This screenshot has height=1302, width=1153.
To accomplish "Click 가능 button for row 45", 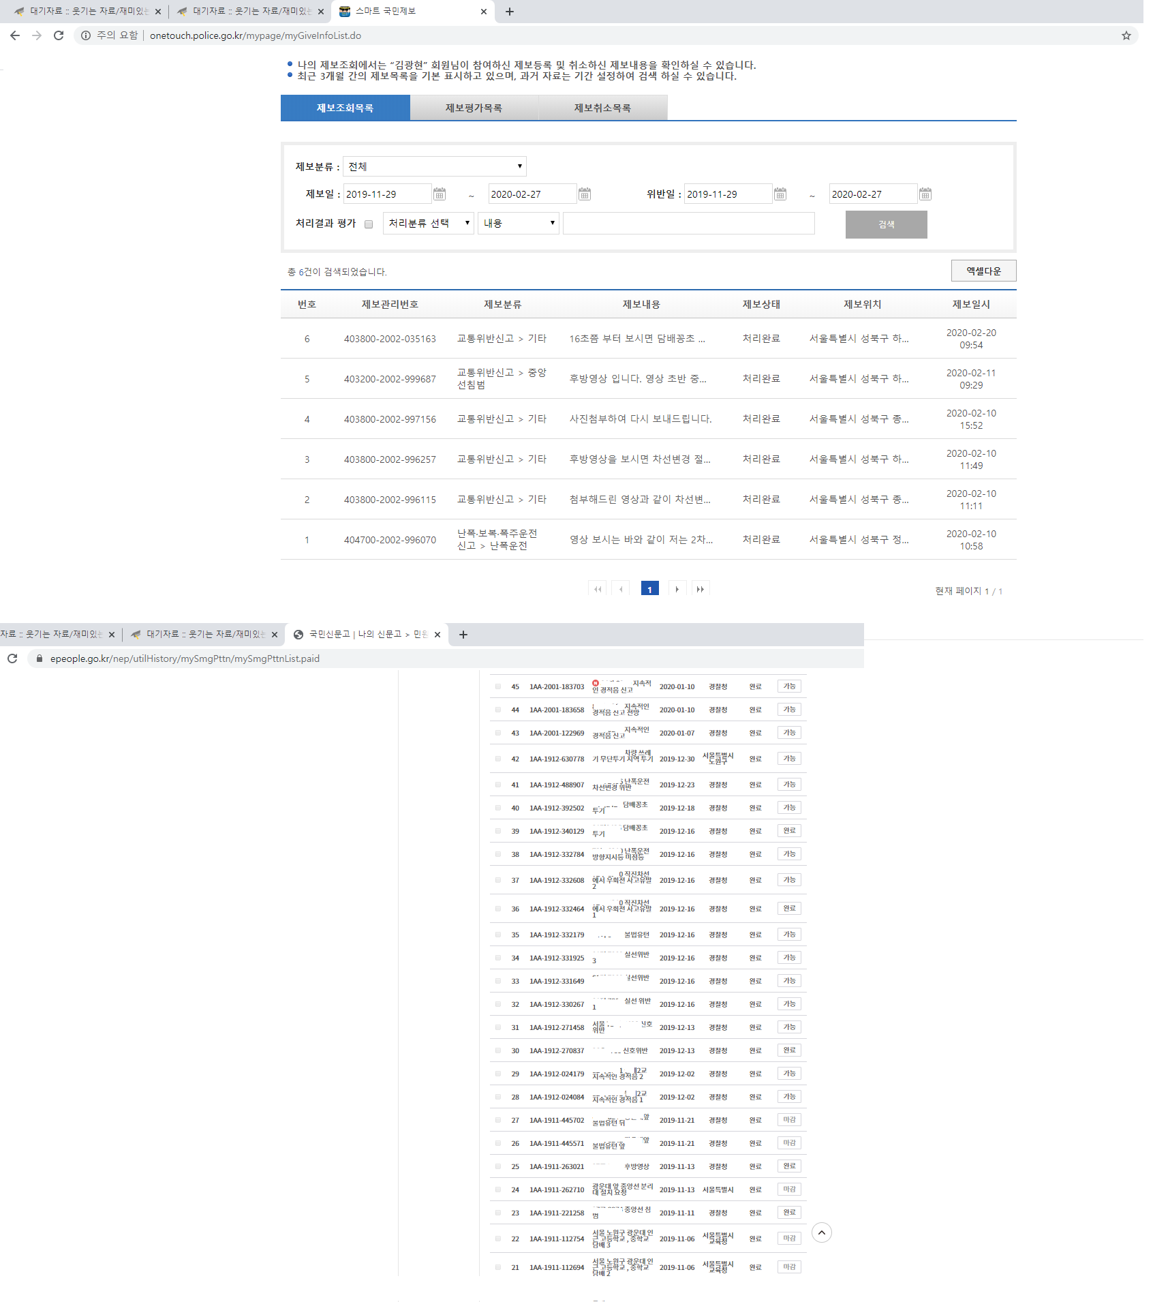I will 790,686.
